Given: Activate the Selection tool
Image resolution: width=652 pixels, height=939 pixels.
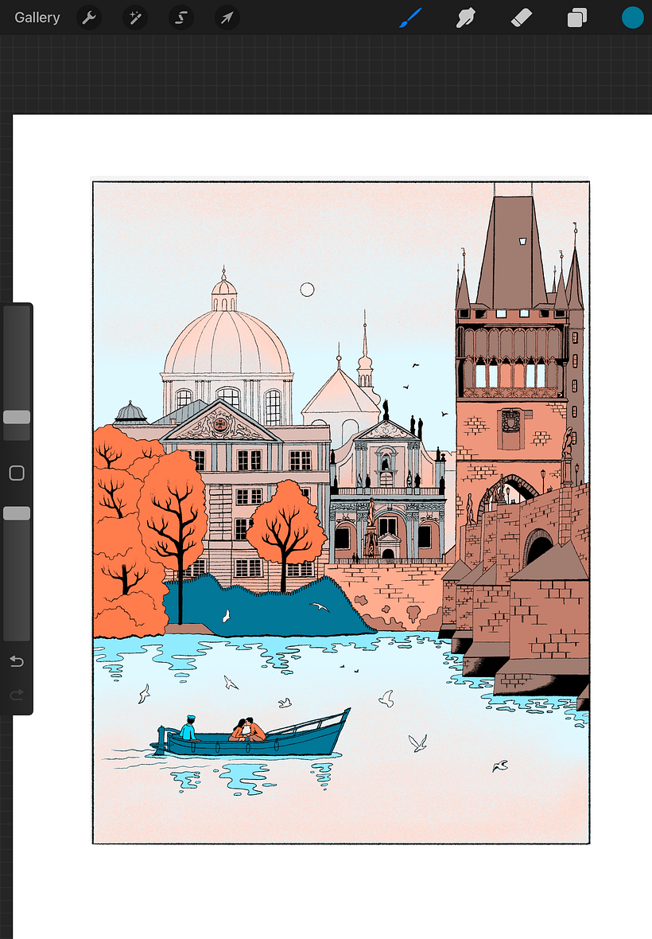Looking at the screenshot, I should coord(180,18).
